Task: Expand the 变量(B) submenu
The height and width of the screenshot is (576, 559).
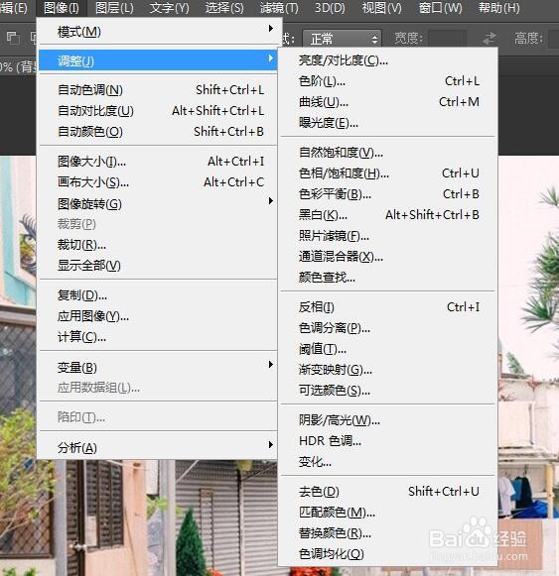Action: tap(158, 367)
